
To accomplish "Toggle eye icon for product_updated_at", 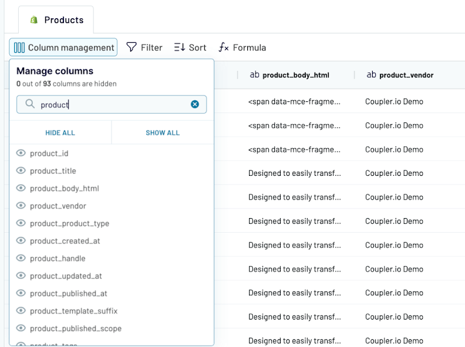I will (21, 275).
